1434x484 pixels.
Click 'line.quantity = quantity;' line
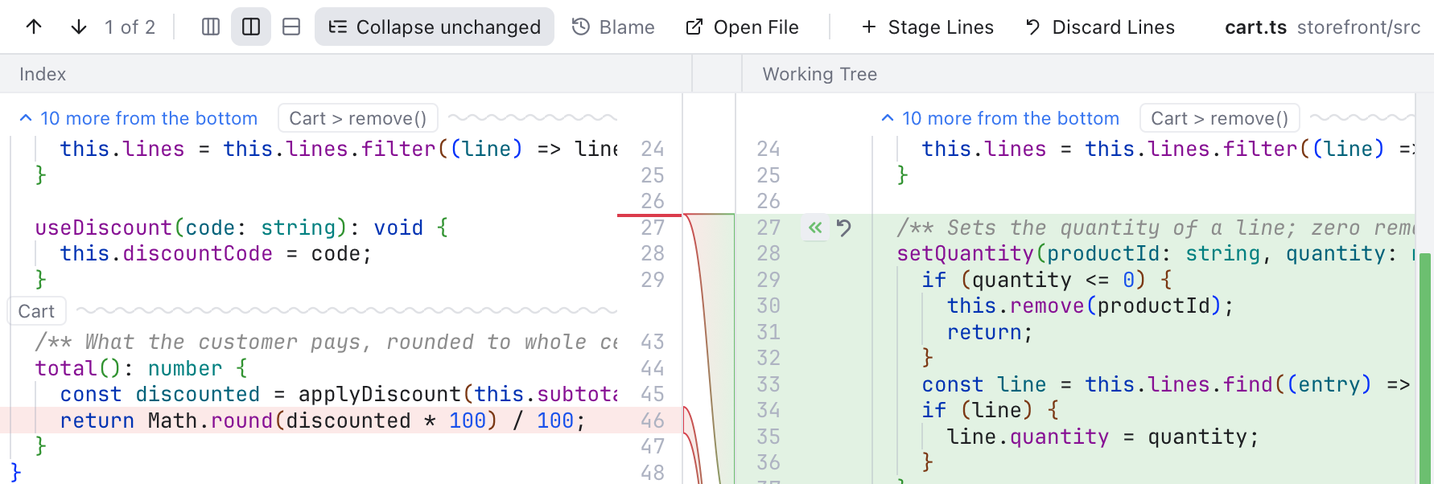[x=1102, y=437]
